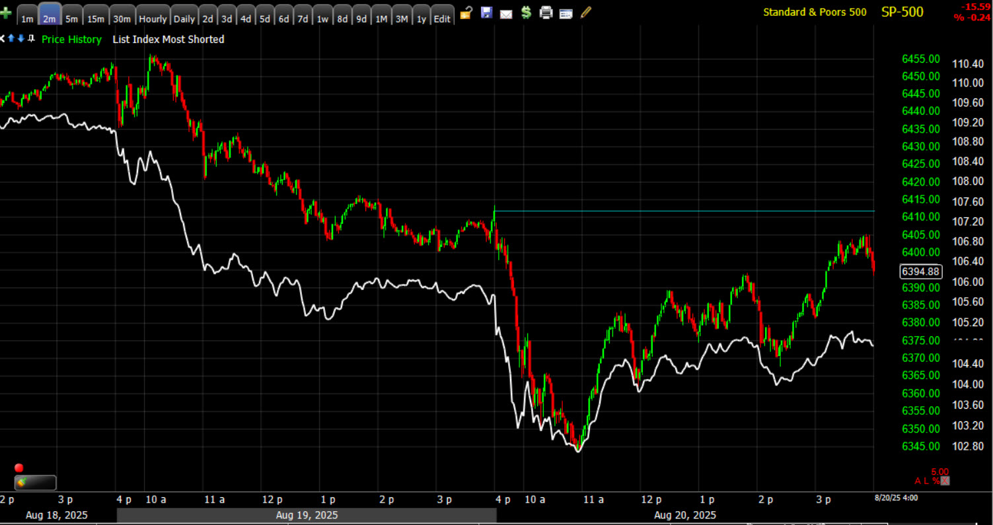This screenshot has height=525, width=993.
Task: Open the calendar window icon in toolbar
Action: coord(566,13)
